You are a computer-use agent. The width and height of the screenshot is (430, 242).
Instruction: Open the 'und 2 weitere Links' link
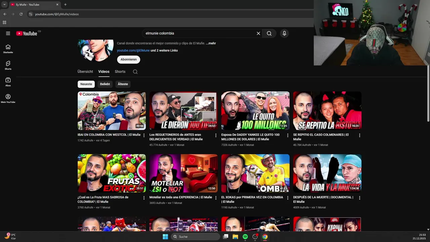coord(164,50)
